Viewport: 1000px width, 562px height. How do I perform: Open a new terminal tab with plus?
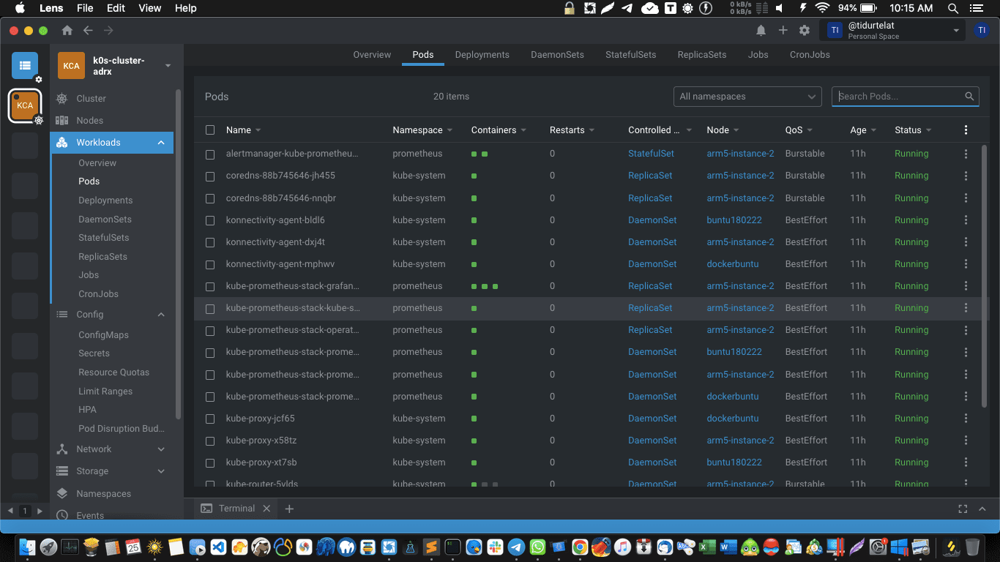point(289,509)
